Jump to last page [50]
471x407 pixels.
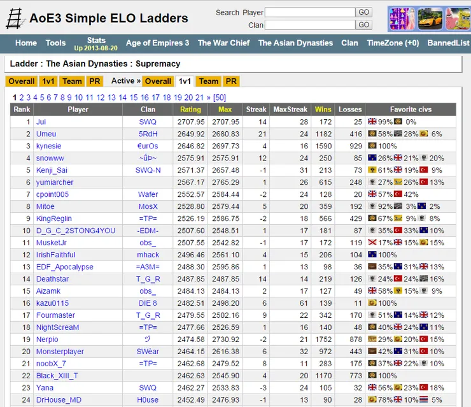[220, 97]
